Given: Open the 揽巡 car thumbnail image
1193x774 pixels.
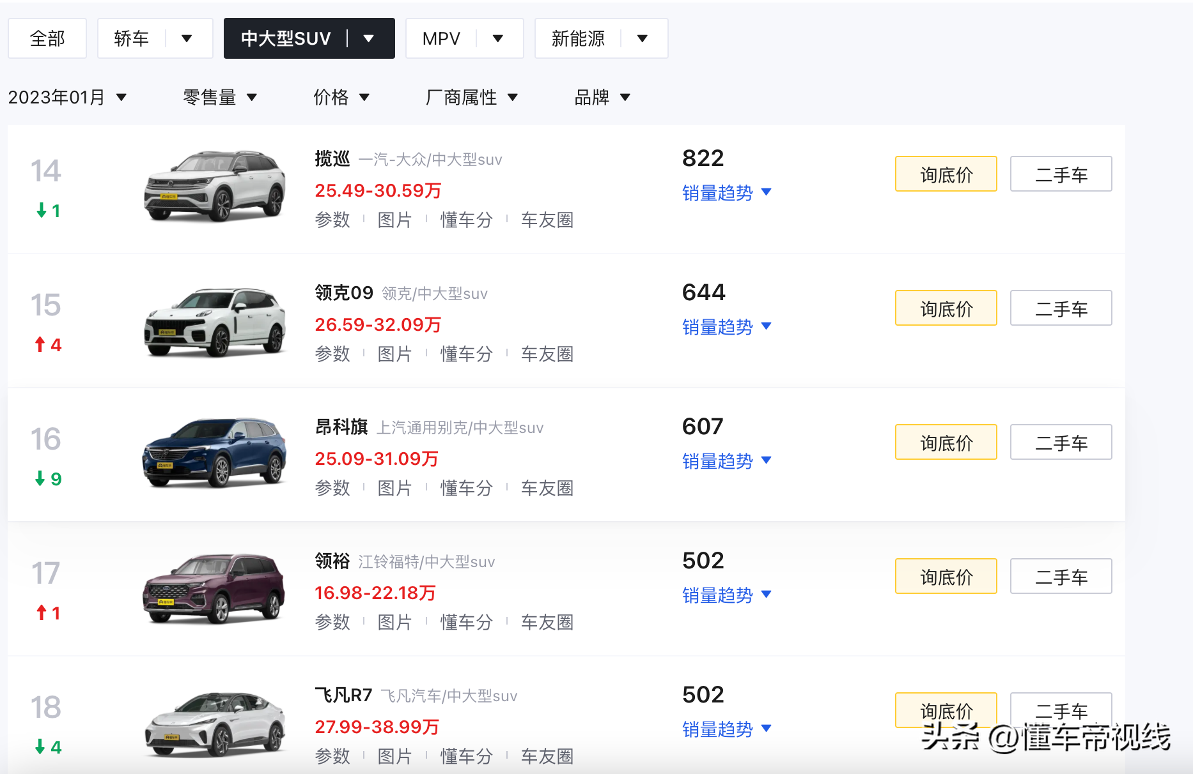Looking at the screenshot, I should click(x=215, y=186).
